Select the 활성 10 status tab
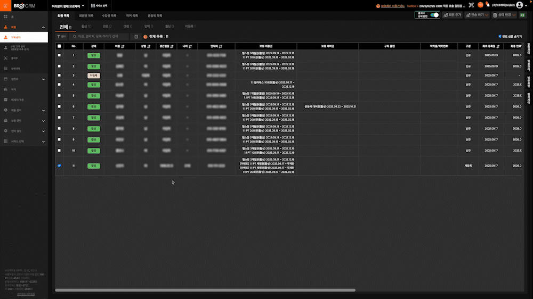This screenshot has width=533, height=299. point(86,26)
